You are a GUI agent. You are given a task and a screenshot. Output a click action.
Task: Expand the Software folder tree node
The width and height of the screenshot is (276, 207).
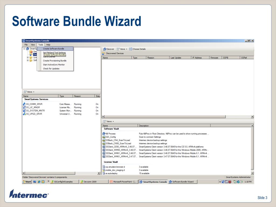coord(28,60)
